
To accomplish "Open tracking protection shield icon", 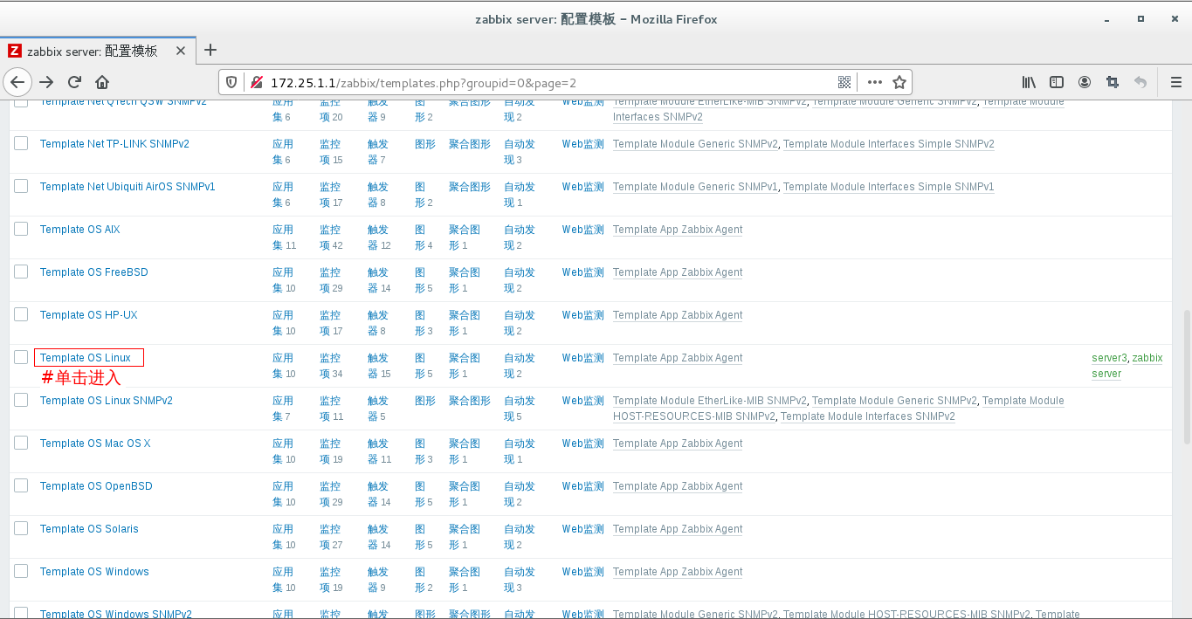I will click(231, 82).
